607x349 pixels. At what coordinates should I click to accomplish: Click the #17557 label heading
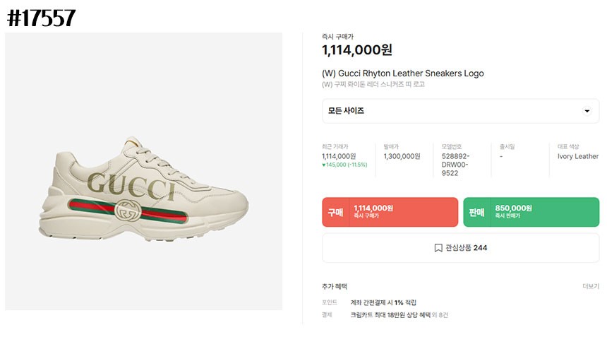point(42,18)
